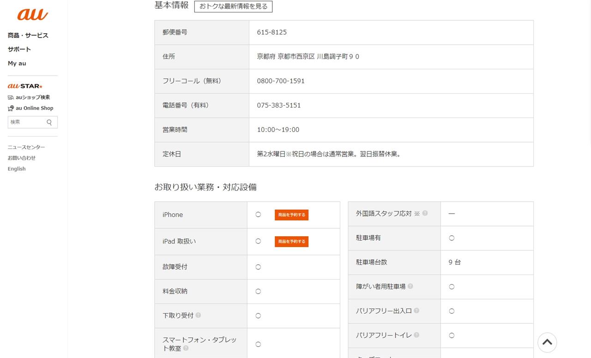Click business hours 10:00〜19:00
This screenshot has width=591, height=358.
coord(278,130)
